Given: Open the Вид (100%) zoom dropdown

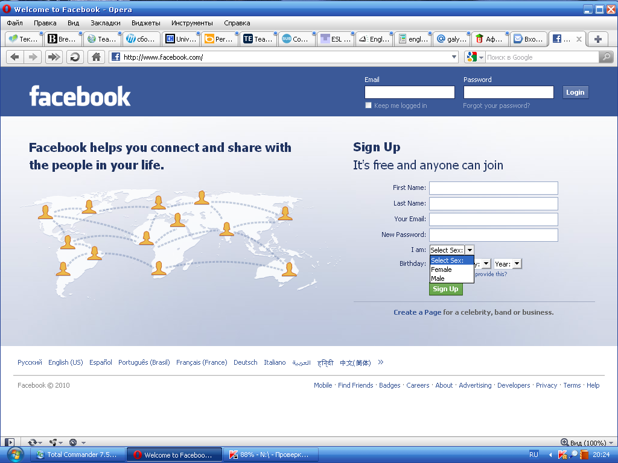Looking at the screenshot, I should click(587, 443).
